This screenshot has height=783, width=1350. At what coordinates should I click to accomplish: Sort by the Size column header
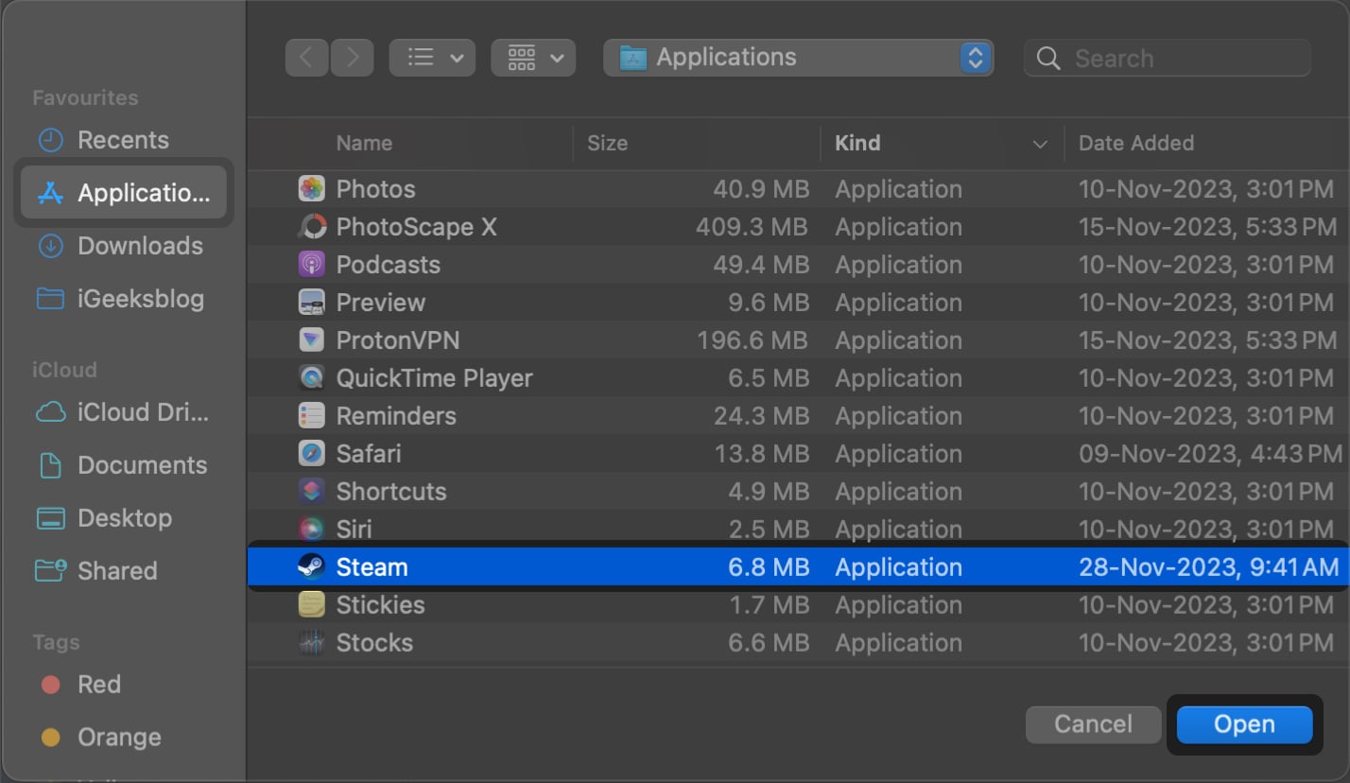point(607,143)
